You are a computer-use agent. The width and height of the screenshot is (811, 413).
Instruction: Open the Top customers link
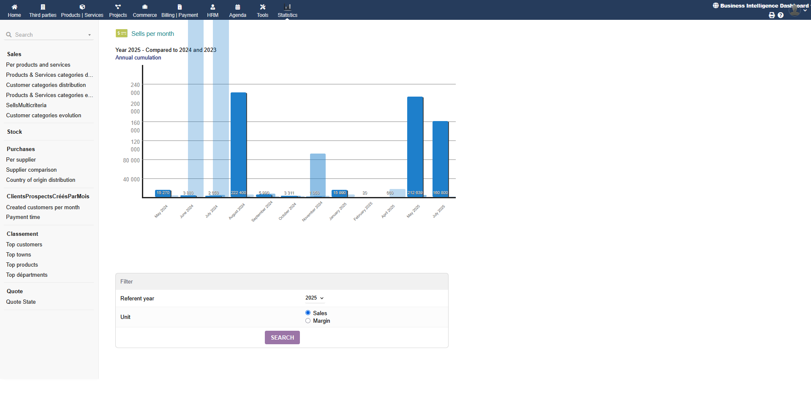(x=24, y=245)
